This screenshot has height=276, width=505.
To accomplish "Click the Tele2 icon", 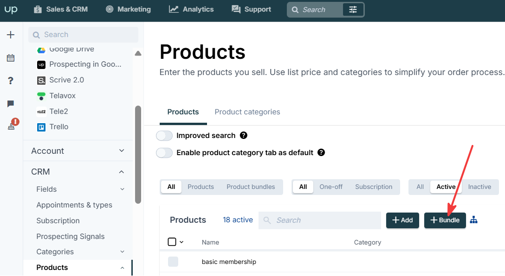I will pyautogui.click(x=41, y=112).
